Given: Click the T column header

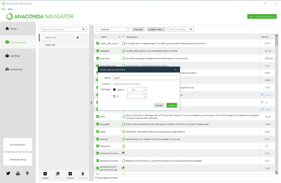Looking at the screenshot, I should (x=123, y=37).
